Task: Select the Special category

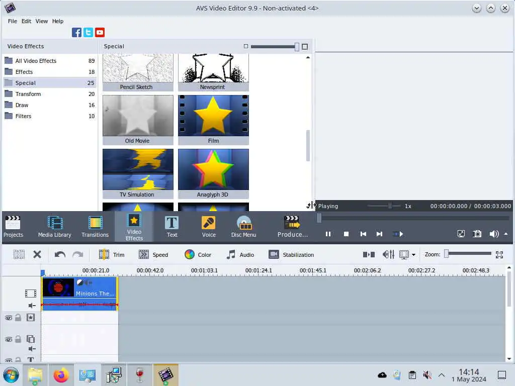Action: [x=50, y=83]
